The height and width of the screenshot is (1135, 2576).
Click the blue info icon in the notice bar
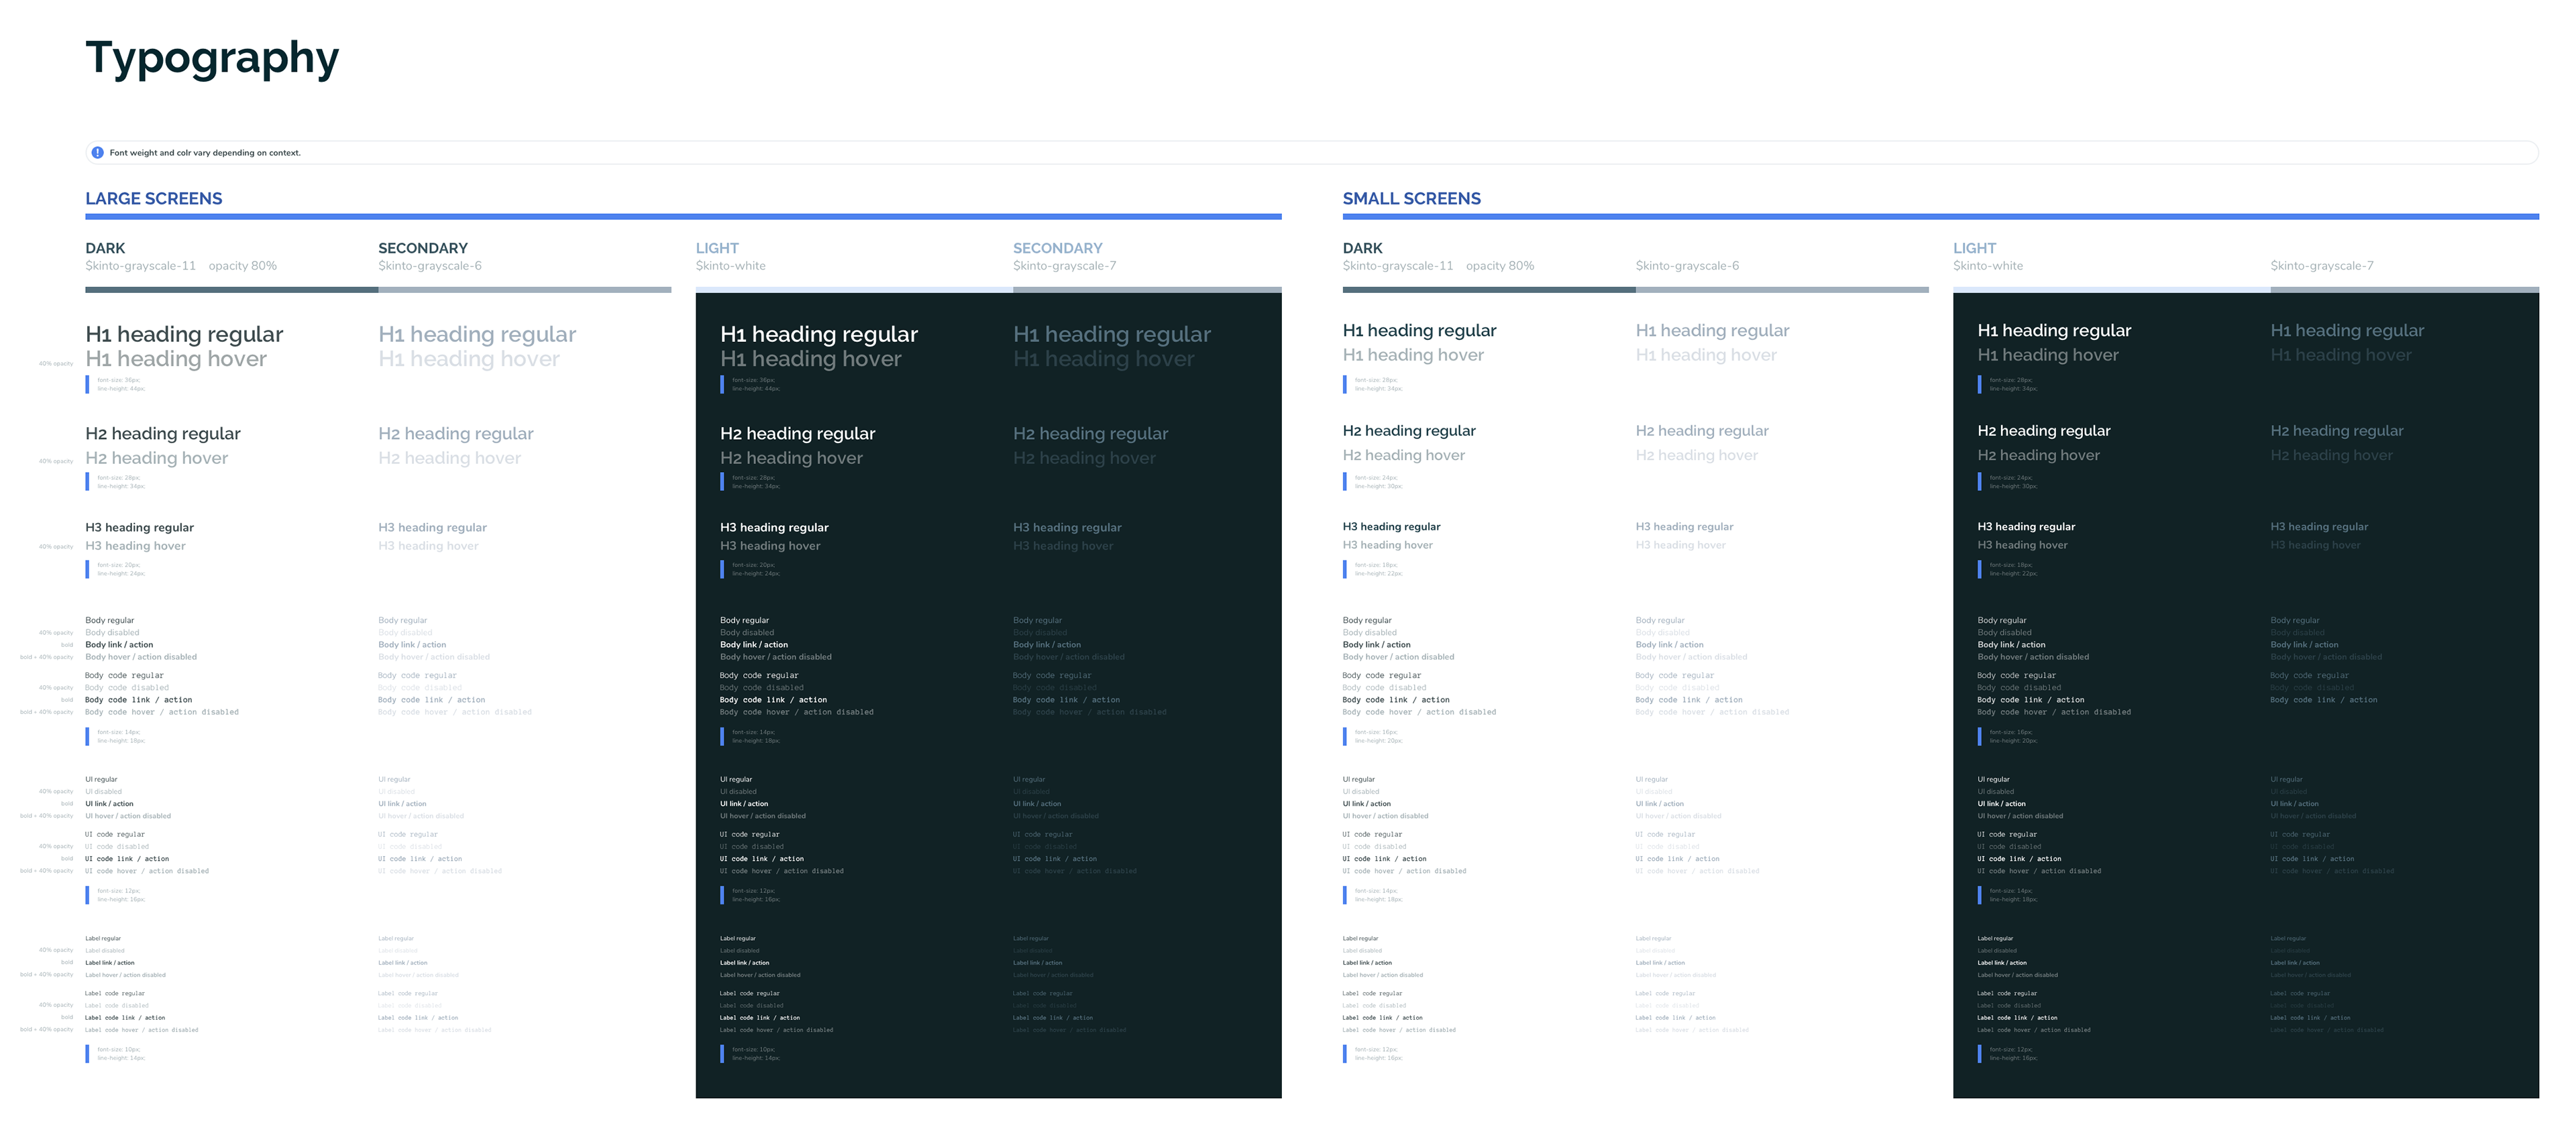pos(97,153)
